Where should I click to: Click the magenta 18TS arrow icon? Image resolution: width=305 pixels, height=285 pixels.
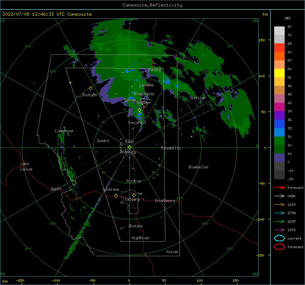[279, 230]
